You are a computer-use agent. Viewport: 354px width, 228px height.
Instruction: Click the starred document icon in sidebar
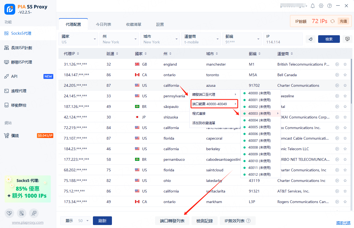(21, 213)
